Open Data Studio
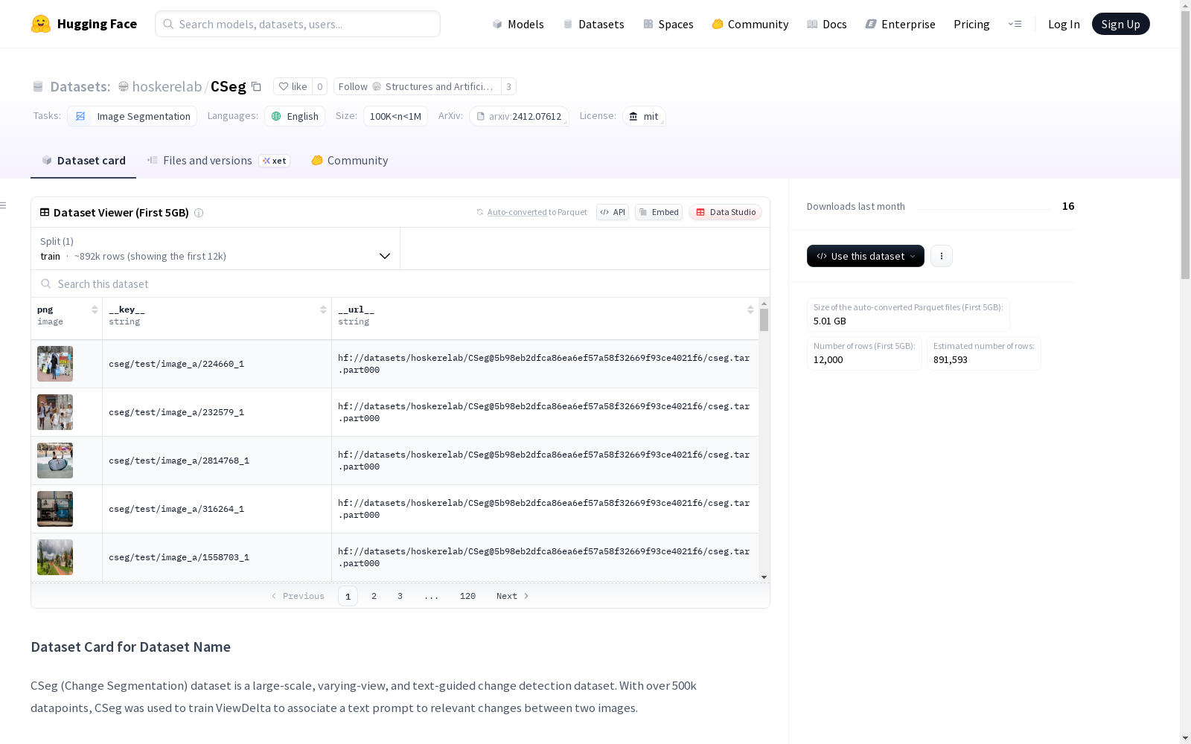 point(725,212)
